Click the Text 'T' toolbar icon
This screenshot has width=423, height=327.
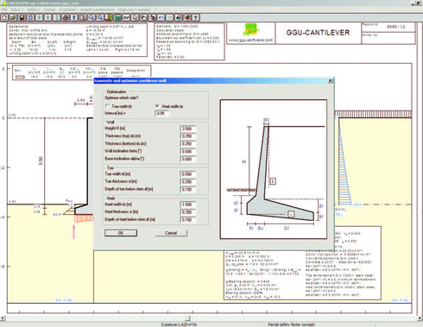click(74, 18)
